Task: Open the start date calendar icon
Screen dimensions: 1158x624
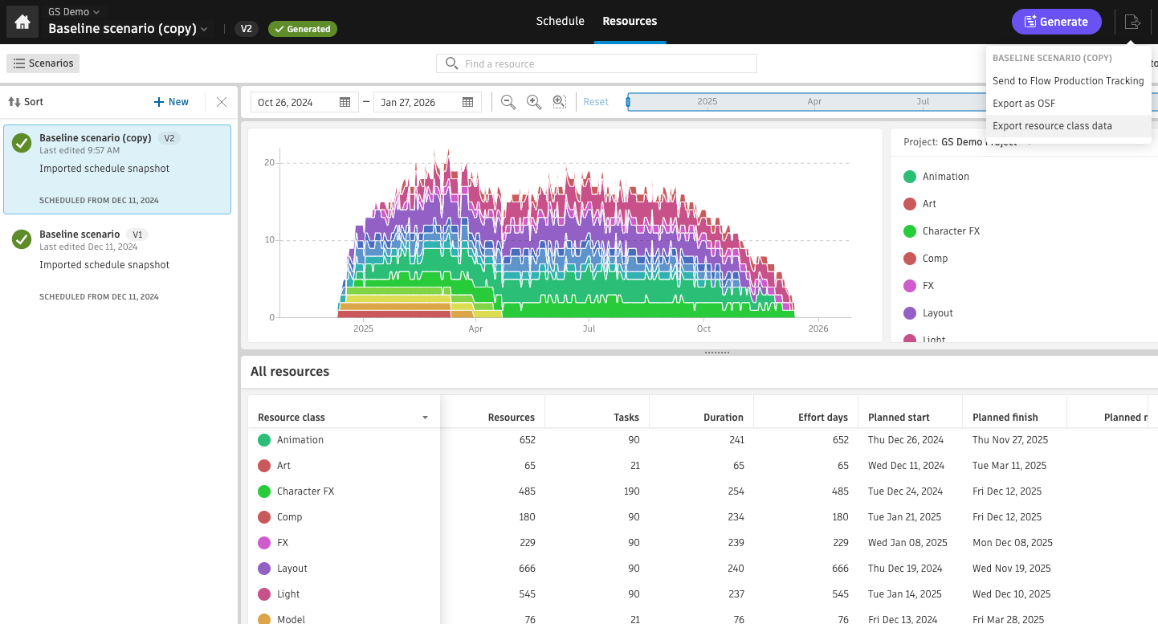Action: [x=345, y=102]
